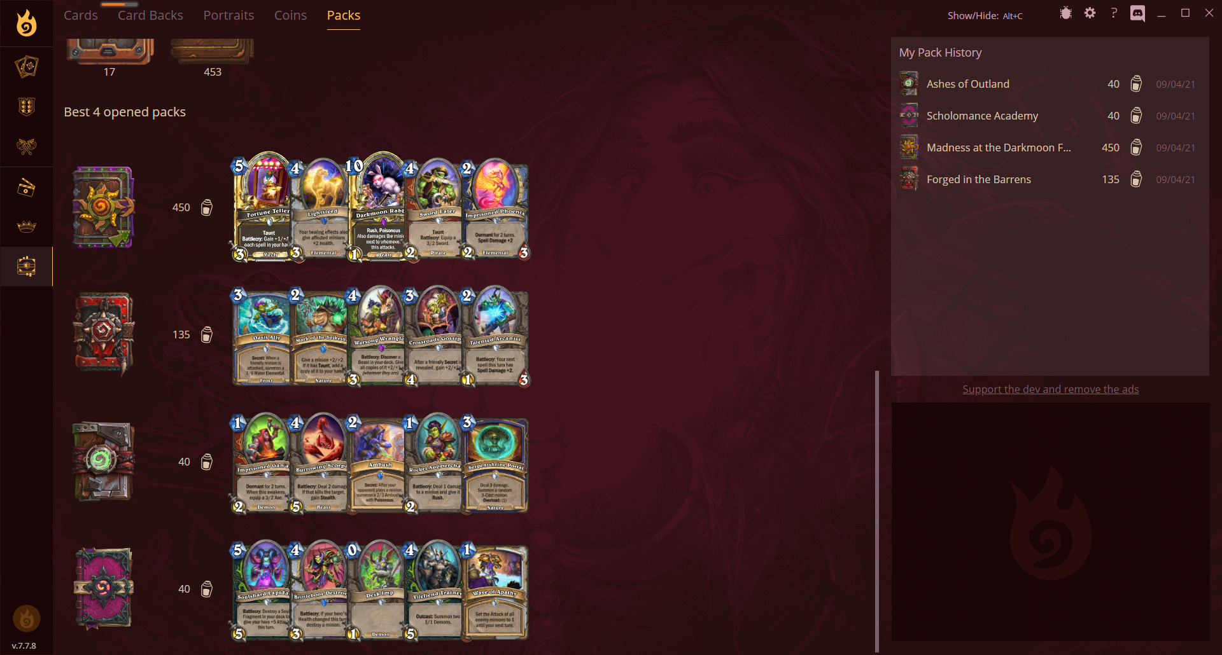Select the crown icon in sidebar
The width and height of the screenshot is (1222, 655).
26,226
